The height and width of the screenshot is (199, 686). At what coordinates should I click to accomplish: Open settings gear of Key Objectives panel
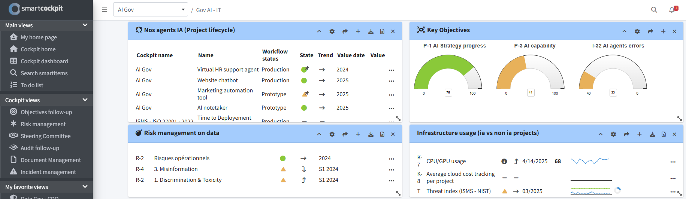pyautogui.click(x=637, y=31)
